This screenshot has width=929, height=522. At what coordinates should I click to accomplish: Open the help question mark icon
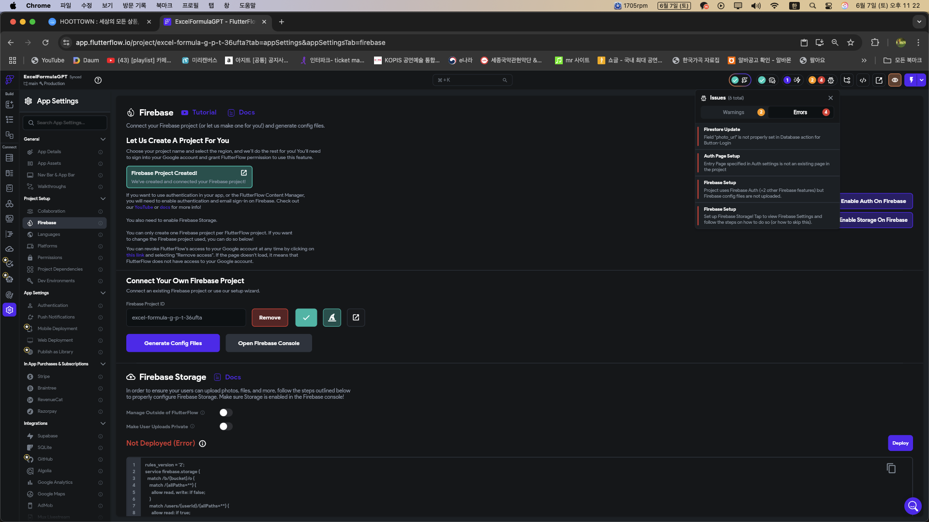98,80
